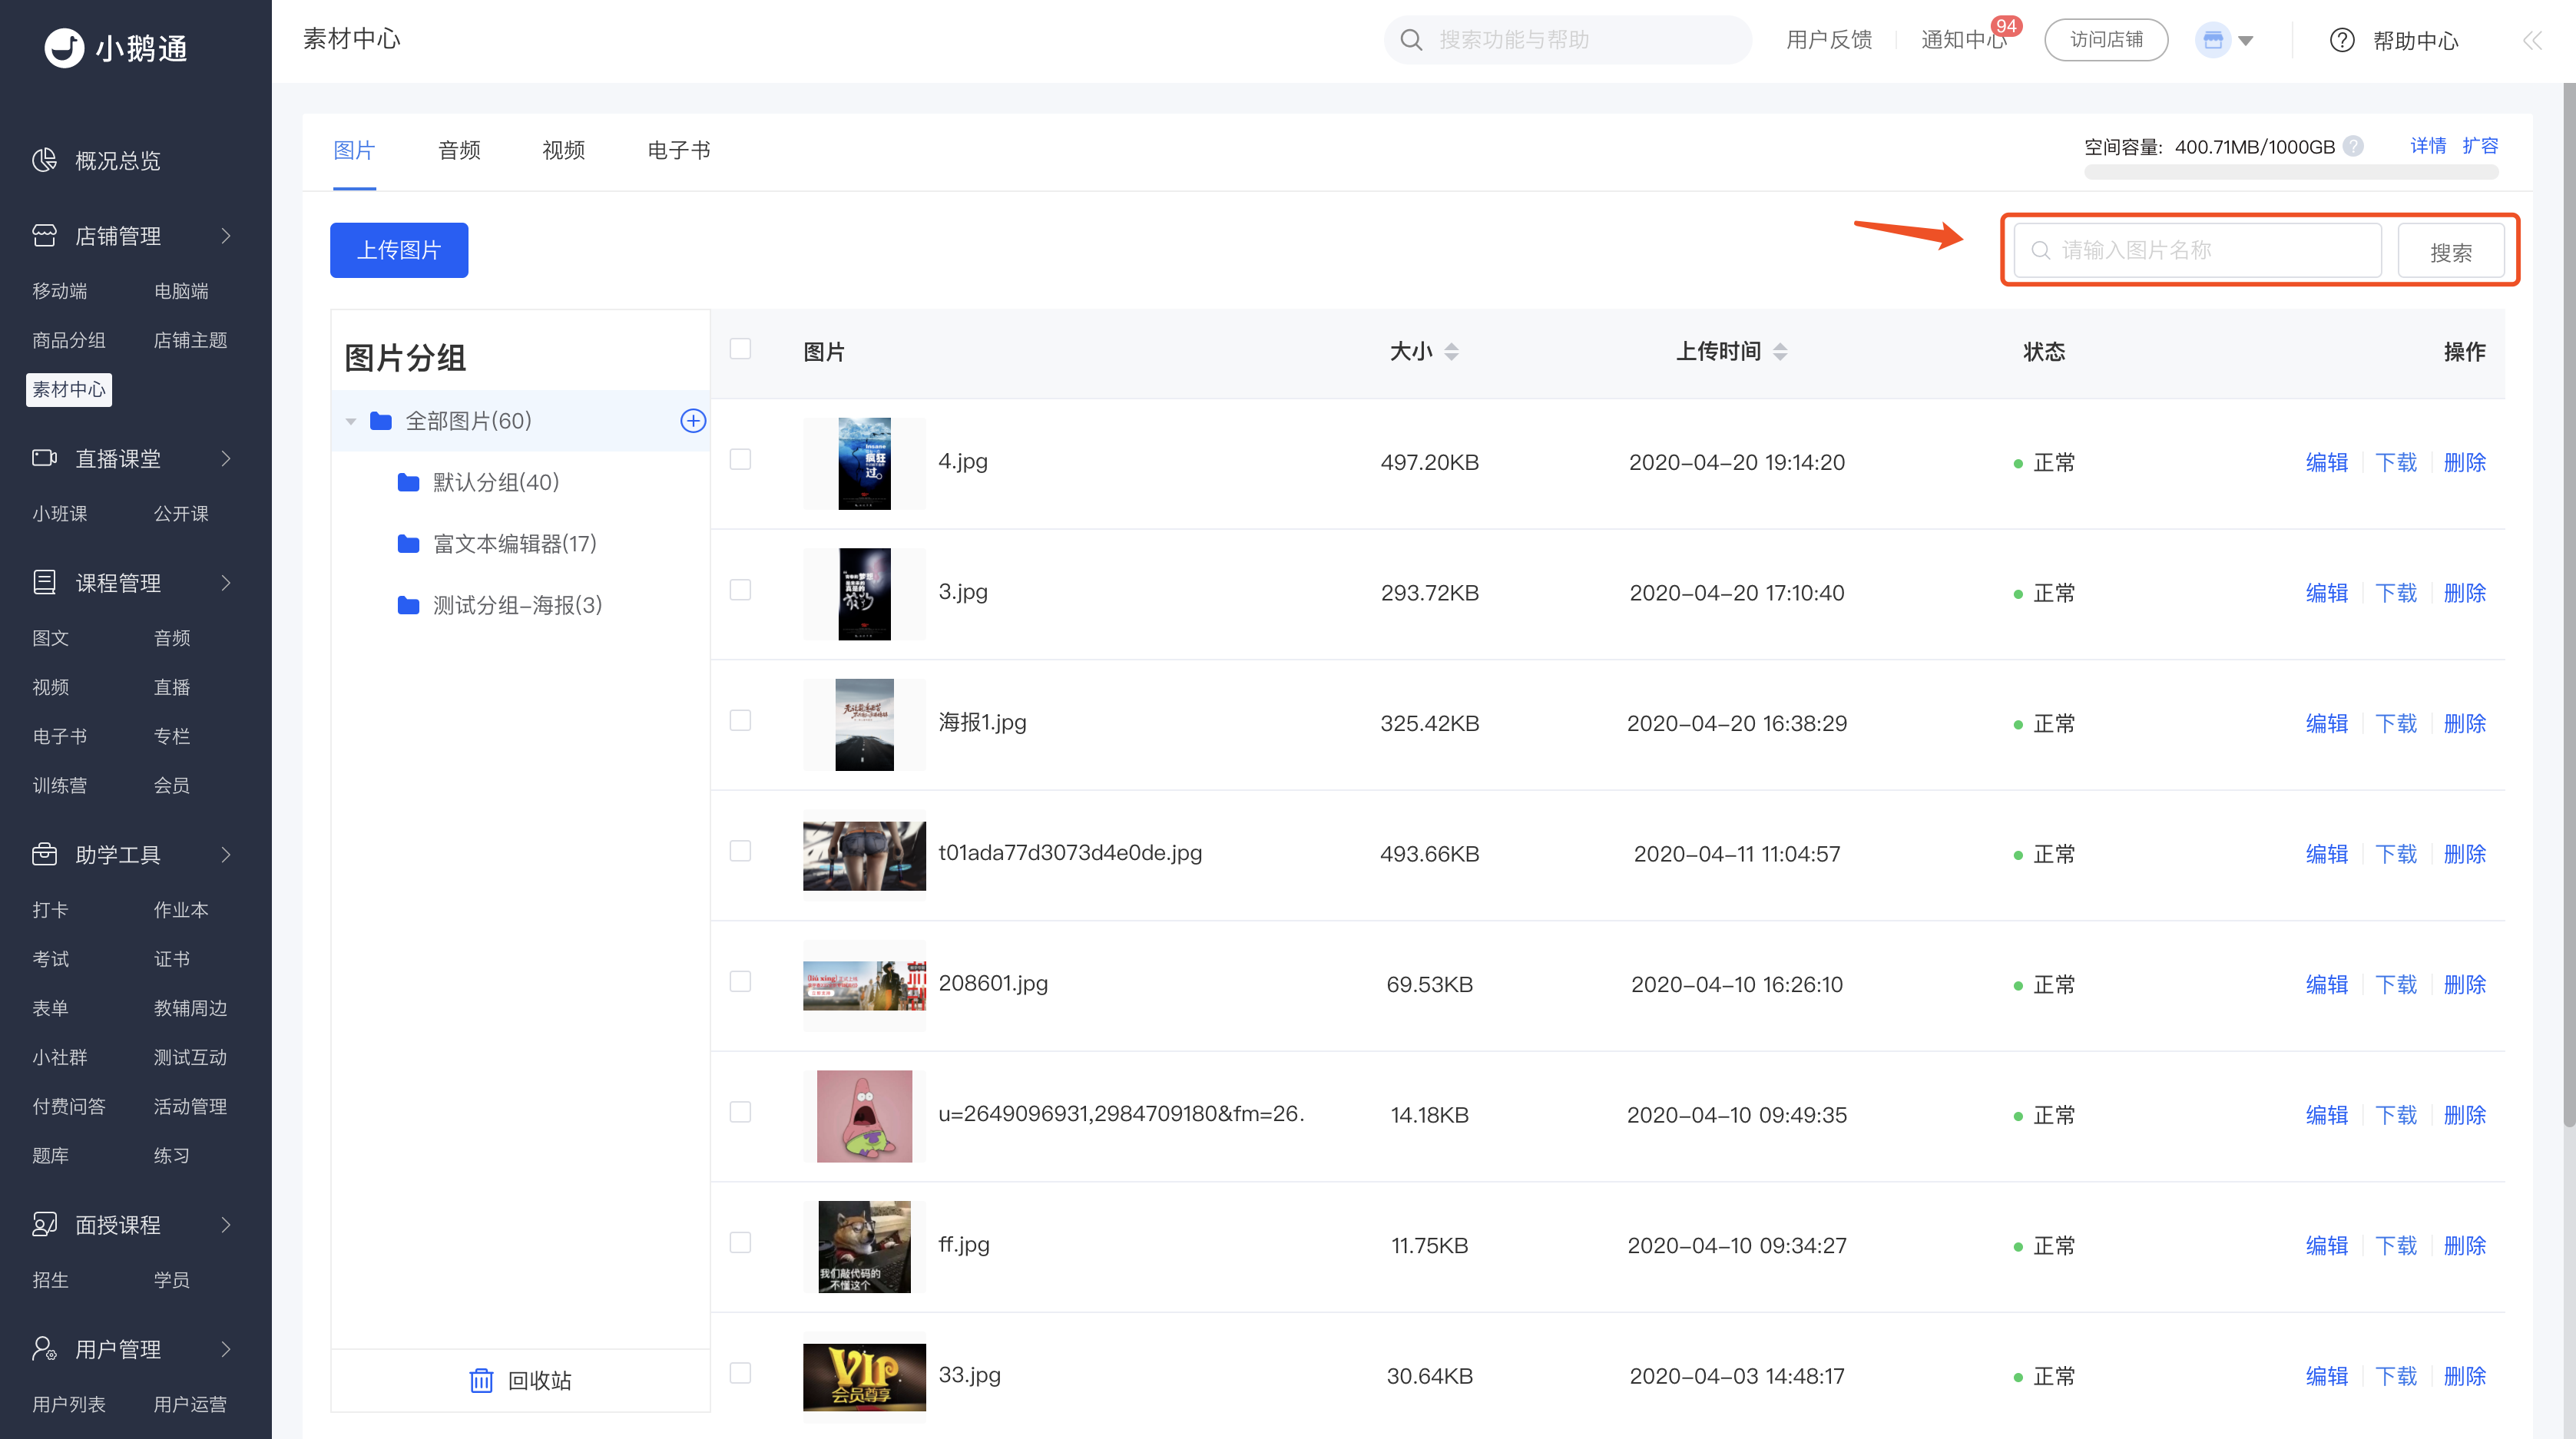Screen dimensions: 2576x1439
Task: Check the box for 3.jpg
Action: [740, 590]
